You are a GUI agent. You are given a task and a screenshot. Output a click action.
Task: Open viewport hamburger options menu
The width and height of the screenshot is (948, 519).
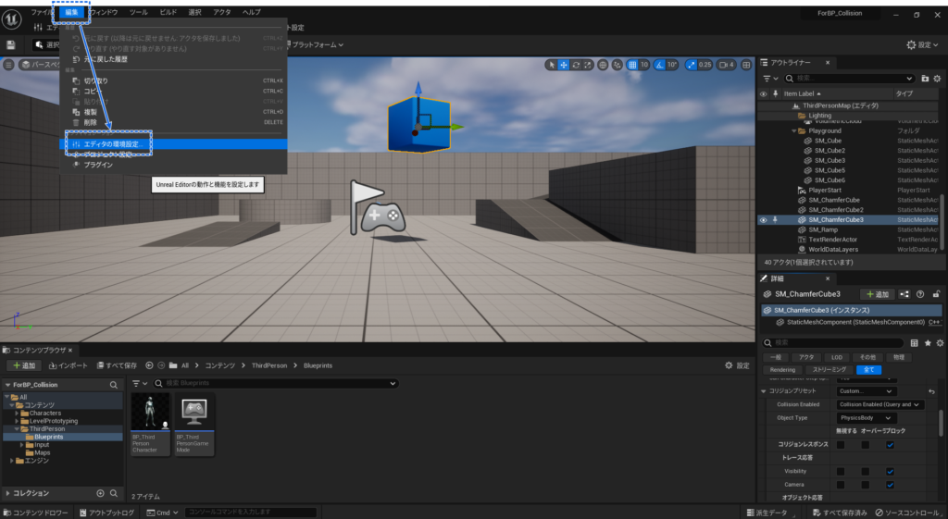pyautogui.click(x=8, y=65)
